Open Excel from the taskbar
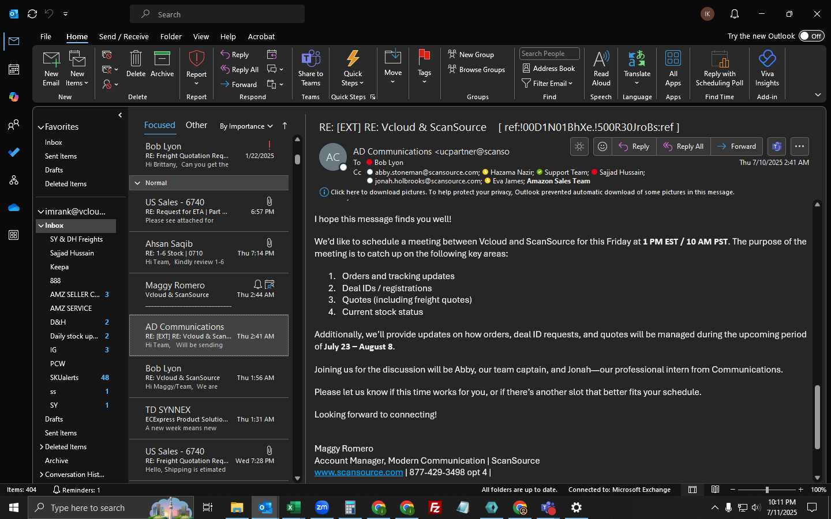The width and height of the screenshot is (831, 519). pos(294,507)
